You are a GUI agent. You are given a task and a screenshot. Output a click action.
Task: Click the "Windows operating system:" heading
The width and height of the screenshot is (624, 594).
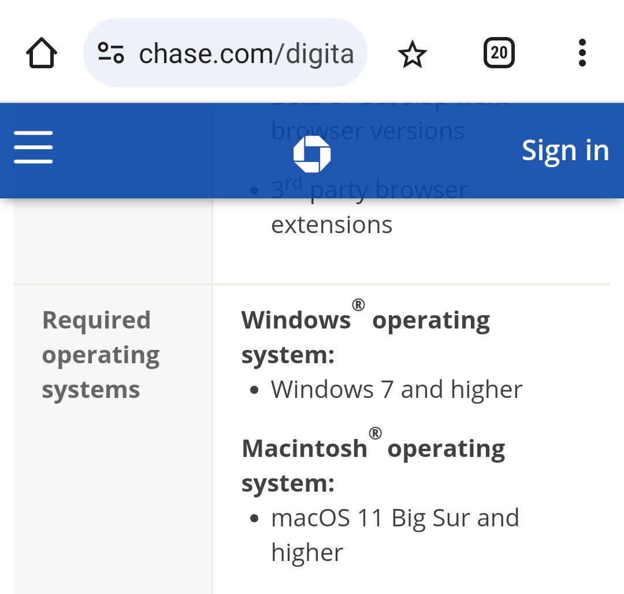365,337
